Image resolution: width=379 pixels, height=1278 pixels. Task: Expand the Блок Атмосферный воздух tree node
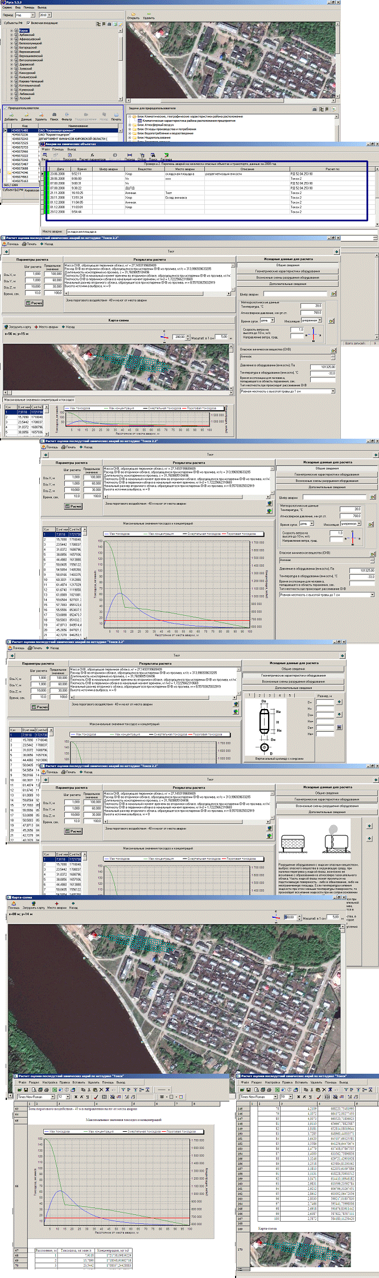pos(130,125)
